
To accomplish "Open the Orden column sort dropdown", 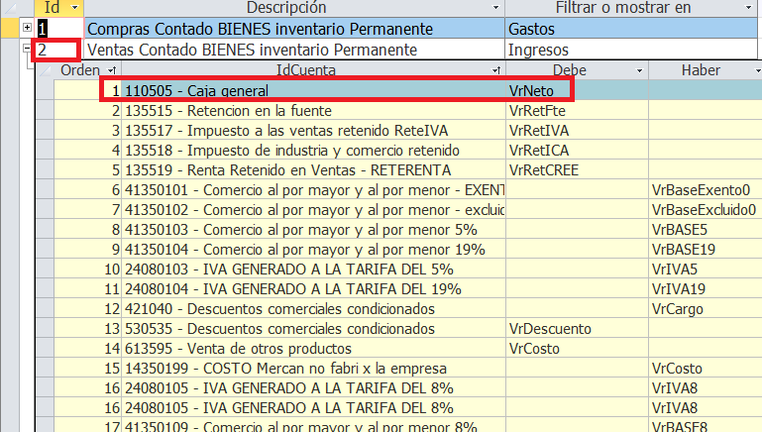I will pos(112,70).
